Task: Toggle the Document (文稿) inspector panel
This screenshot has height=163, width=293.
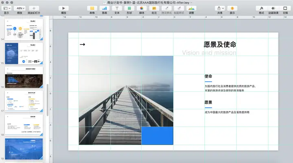Action: pyautogui.click(x=285, y=8)
